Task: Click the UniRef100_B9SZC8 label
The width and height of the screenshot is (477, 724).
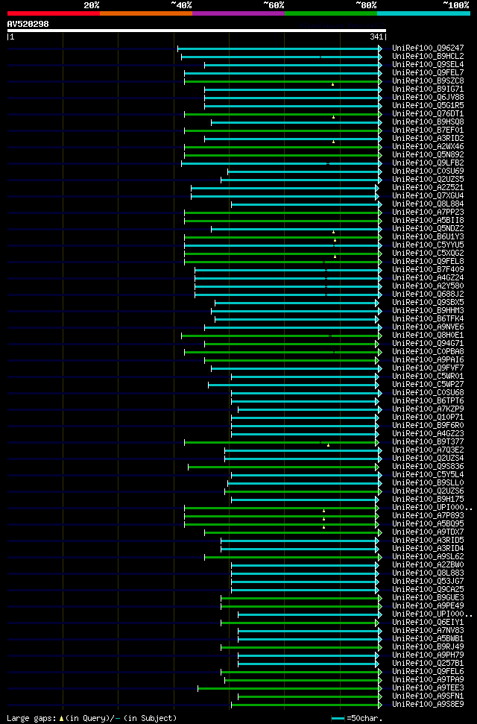Action: coord(428,81)
